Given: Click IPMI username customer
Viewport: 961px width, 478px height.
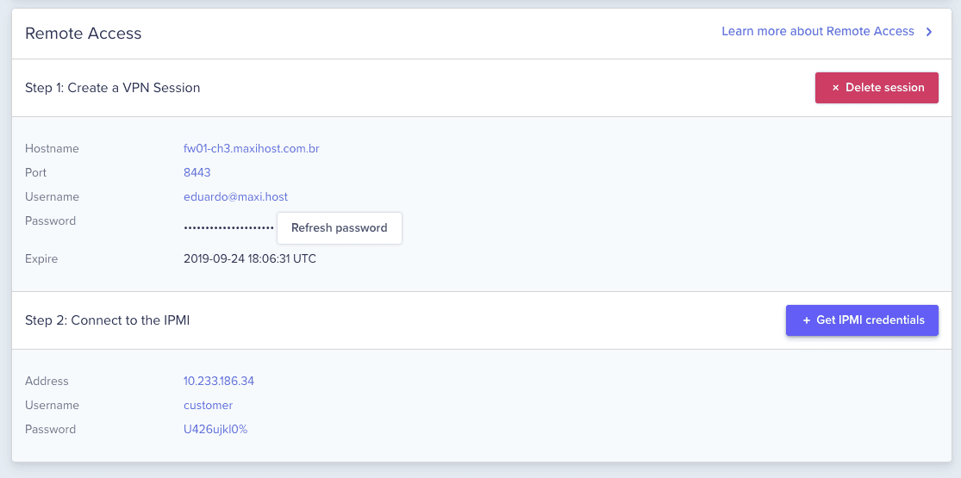Looking at the screenshot, I should [x=208, y=406].
